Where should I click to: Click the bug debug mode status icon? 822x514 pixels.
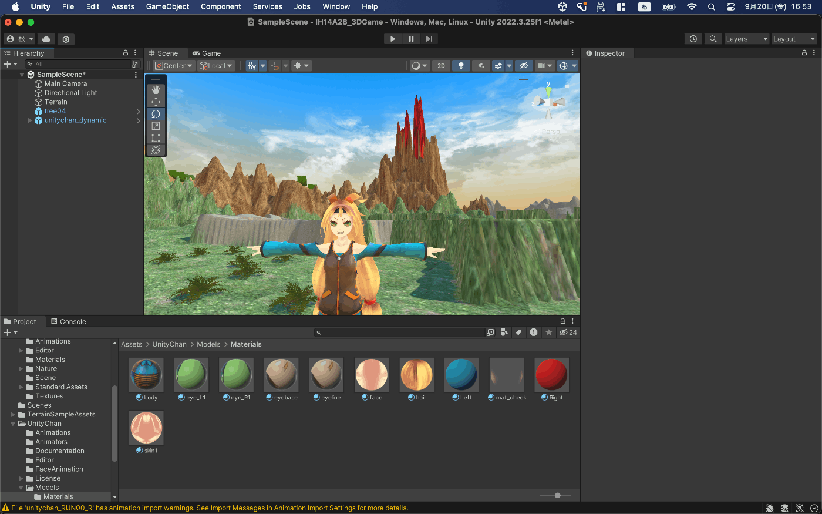click(x=770, y=508)
